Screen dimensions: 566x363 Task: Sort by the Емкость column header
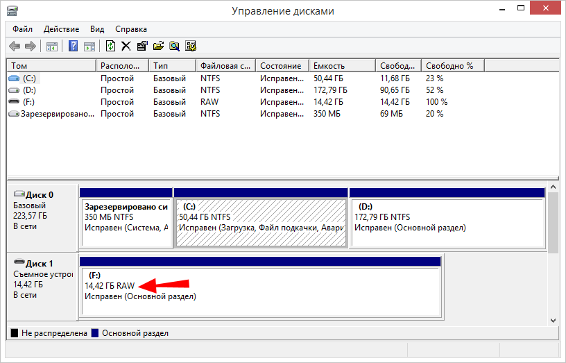342,66
